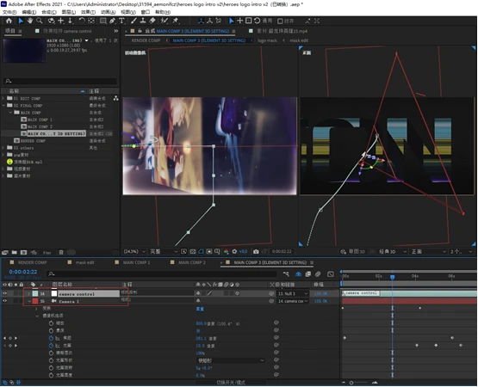Select the current time indicator on the timeline ruler

[x=393, y=277]
